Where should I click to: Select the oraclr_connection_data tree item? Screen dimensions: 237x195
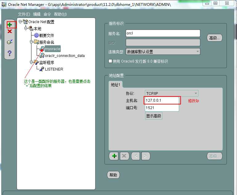[65, 55]
